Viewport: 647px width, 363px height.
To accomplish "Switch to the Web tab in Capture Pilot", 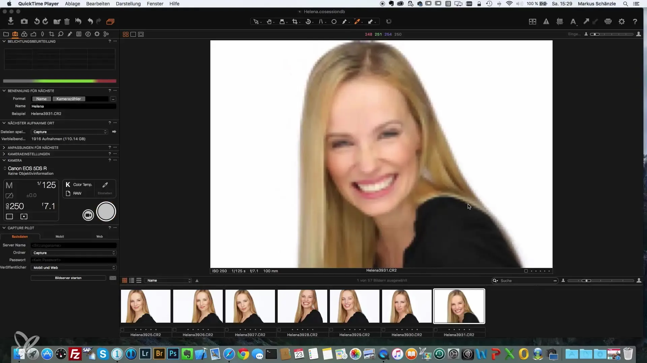I will point(99,237).
